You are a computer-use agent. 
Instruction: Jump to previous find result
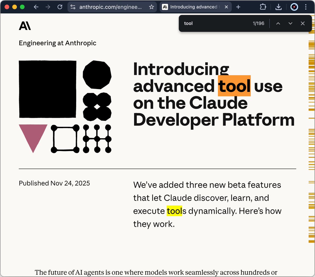[278, 23]
